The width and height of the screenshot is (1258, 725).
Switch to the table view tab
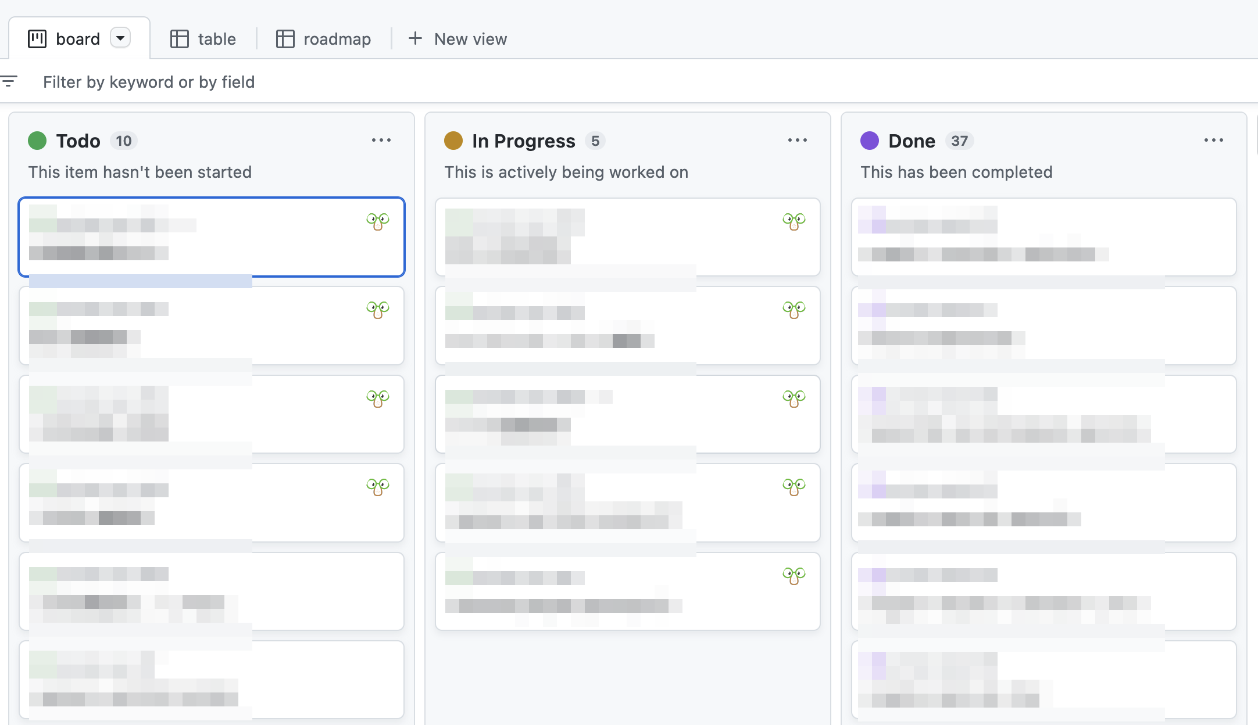pyautogui.click(x=203, y=39)
